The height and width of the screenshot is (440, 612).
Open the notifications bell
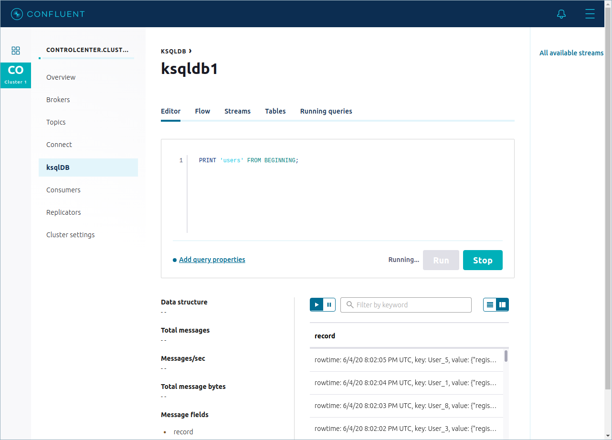(x=561, y=14)
